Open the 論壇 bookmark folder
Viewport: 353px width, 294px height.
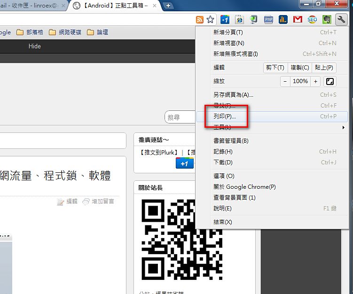97,32
